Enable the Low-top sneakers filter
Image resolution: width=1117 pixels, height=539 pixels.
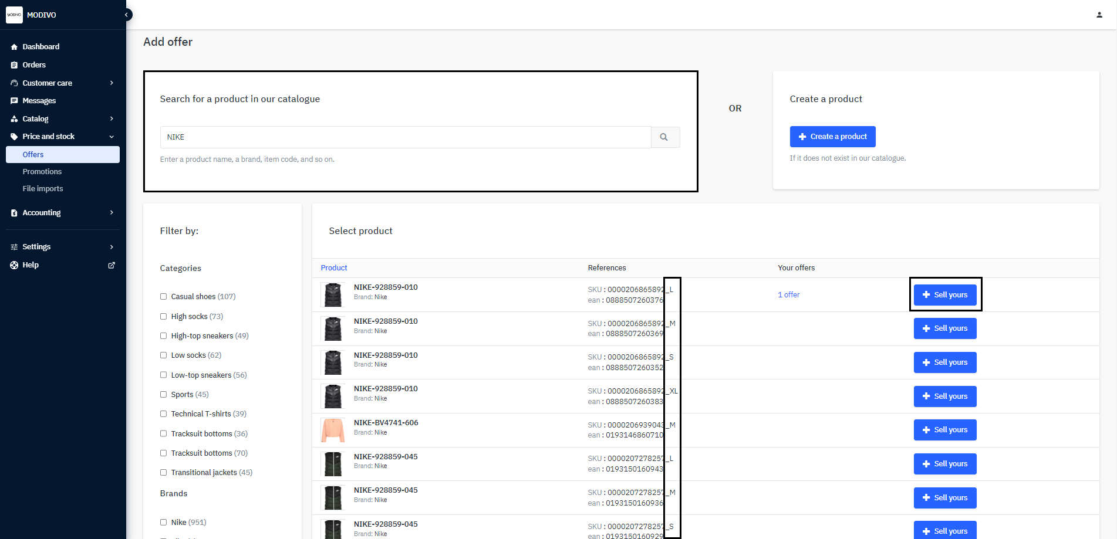coord(164,375)
